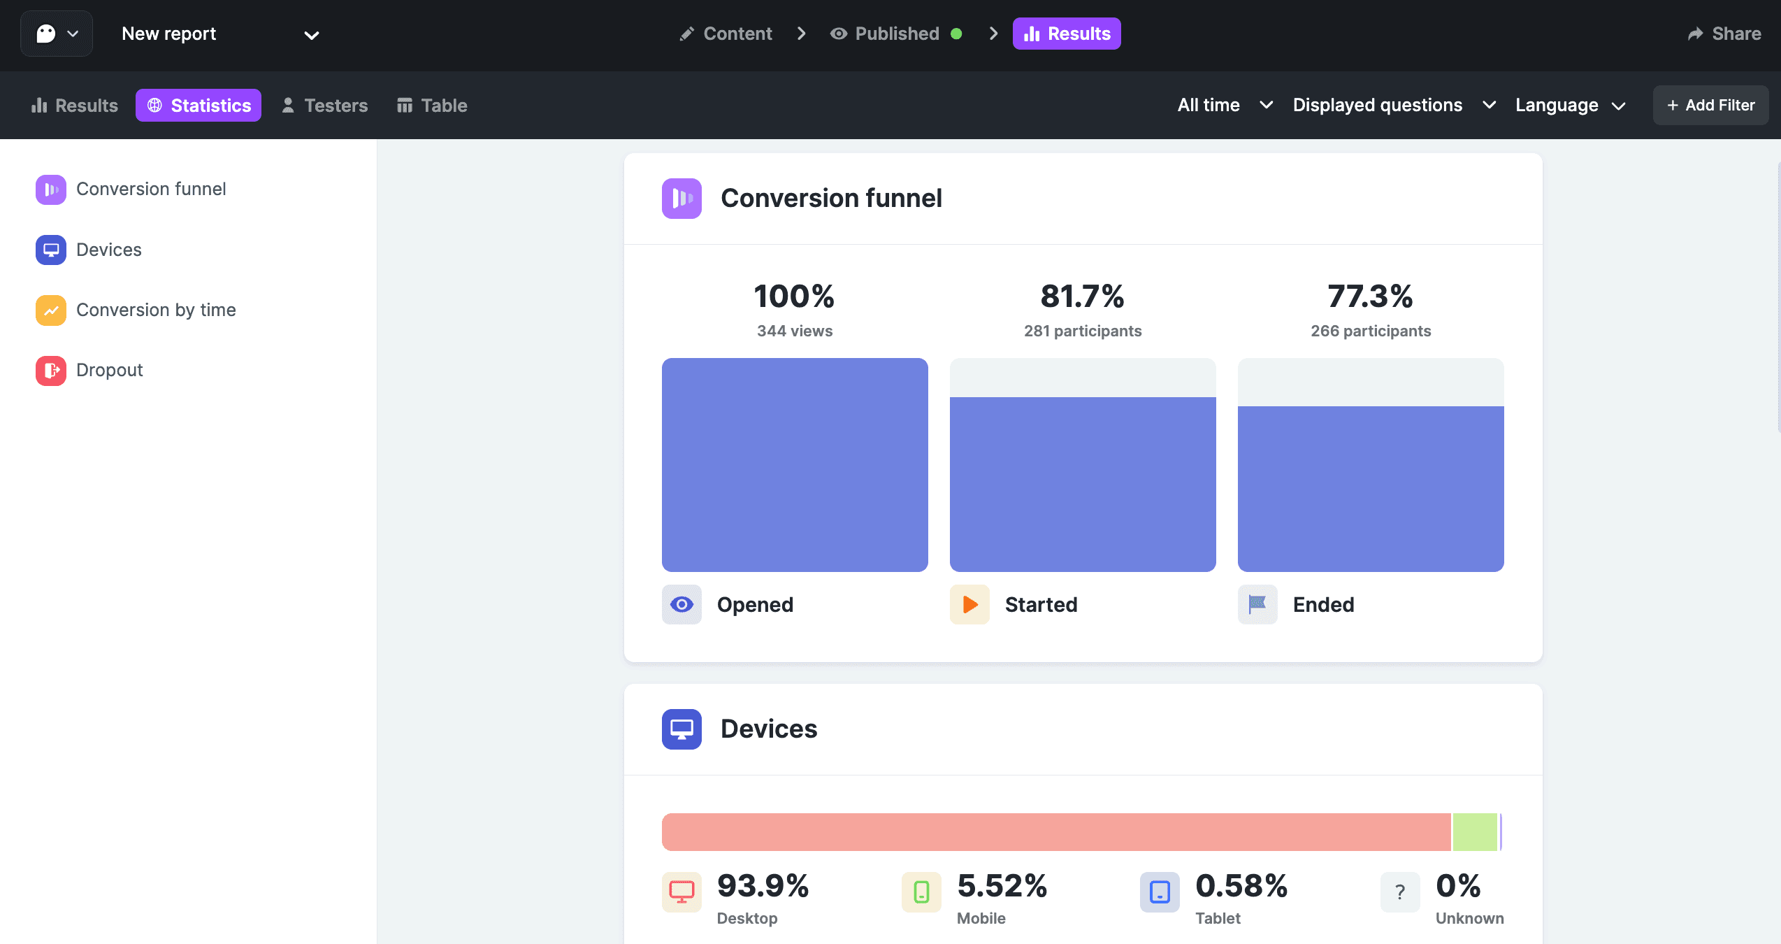This screenshot has height=944, width=1781.
Task: Open Conversion by time from the sidebar
Action: pos(50,310)
